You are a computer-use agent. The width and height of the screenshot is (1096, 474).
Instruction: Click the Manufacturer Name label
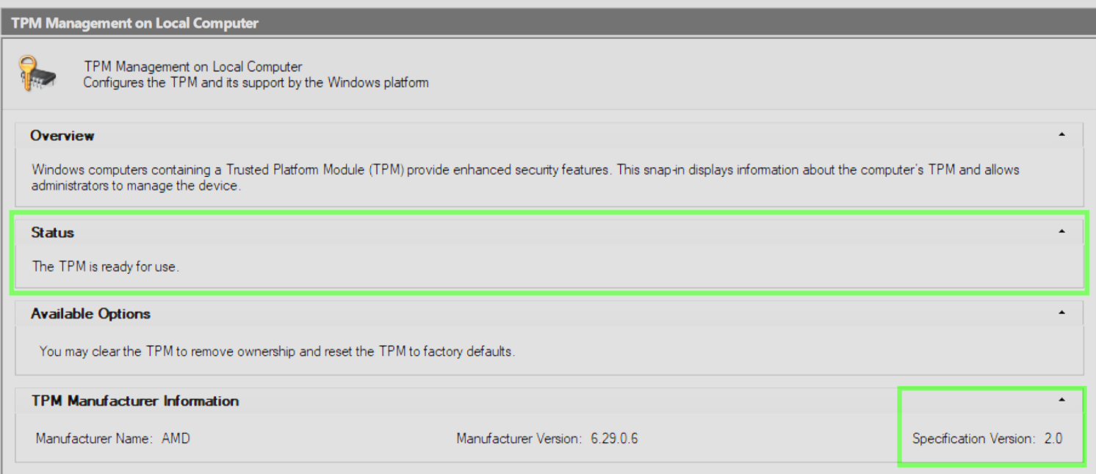94,440
